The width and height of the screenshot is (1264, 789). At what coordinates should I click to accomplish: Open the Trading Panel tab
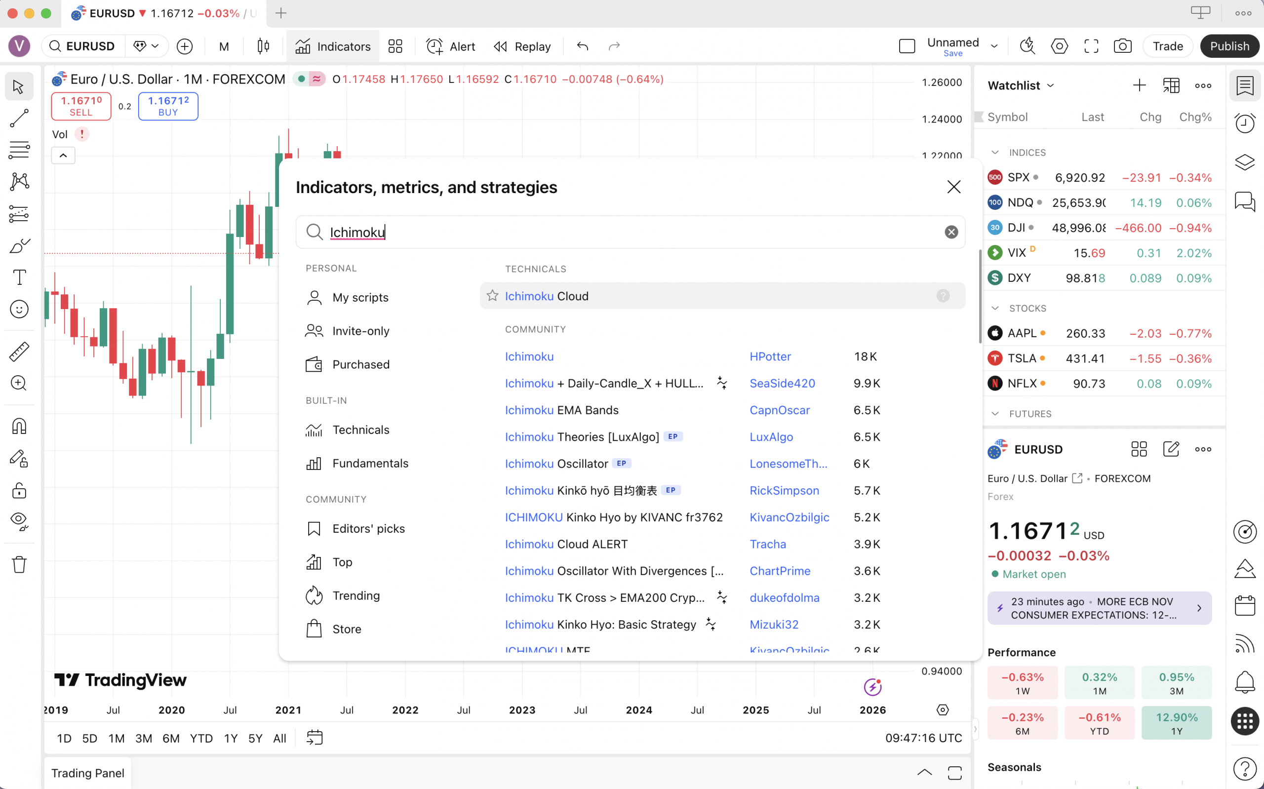click(87, 773)
